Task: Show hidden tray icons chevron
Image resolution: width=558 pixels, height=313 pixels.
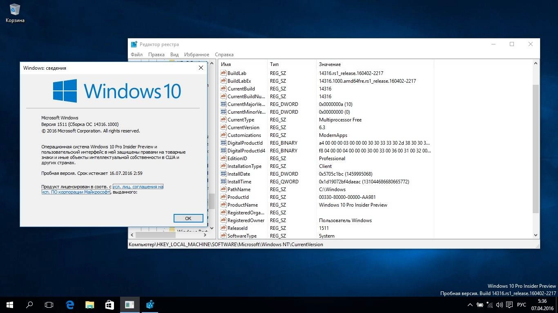Action: click(470, 305)
